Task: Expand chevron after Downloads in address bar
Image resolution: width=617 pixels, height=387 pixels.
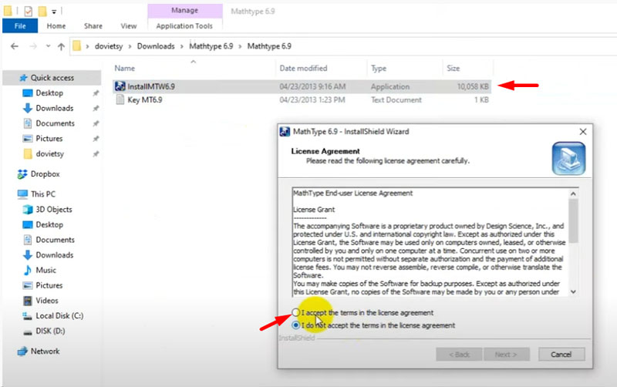Action: 182,46
